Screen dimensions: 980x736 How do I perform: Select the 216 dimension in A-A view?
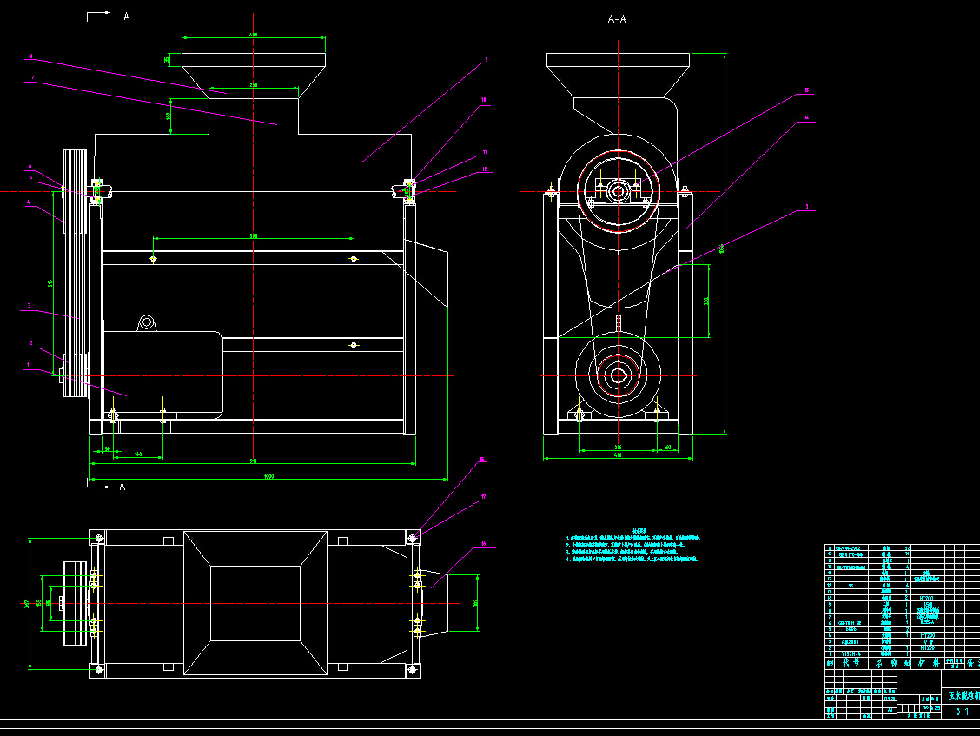[618, 448]
